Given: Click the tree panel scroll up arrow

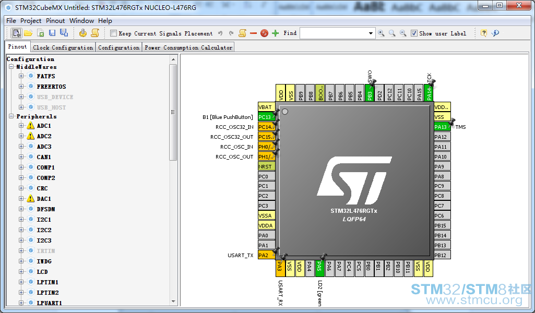Looking at the screenshot, I should click(x=173, y=59).
